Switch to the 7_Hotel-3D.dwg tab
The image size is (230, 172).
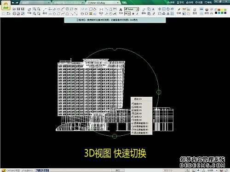[103, 3]
